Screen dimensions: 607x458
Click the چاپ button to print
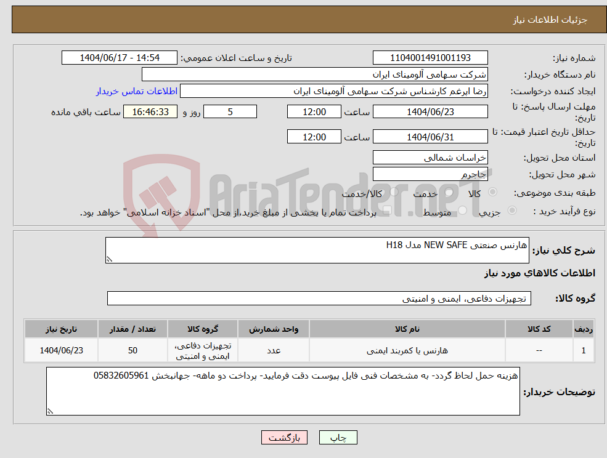point(336,437)
